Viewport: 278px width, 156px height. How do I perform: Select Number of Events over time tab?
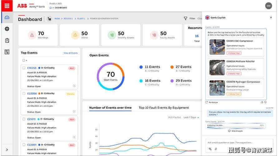point(110,108)
